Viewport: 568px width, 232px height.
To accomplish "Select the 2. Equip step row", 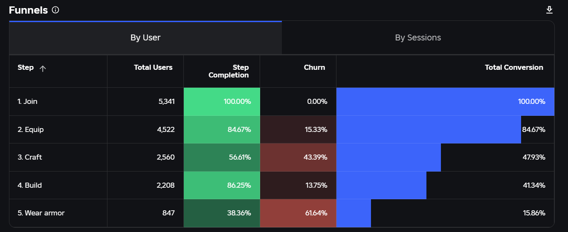I will 282,129.
